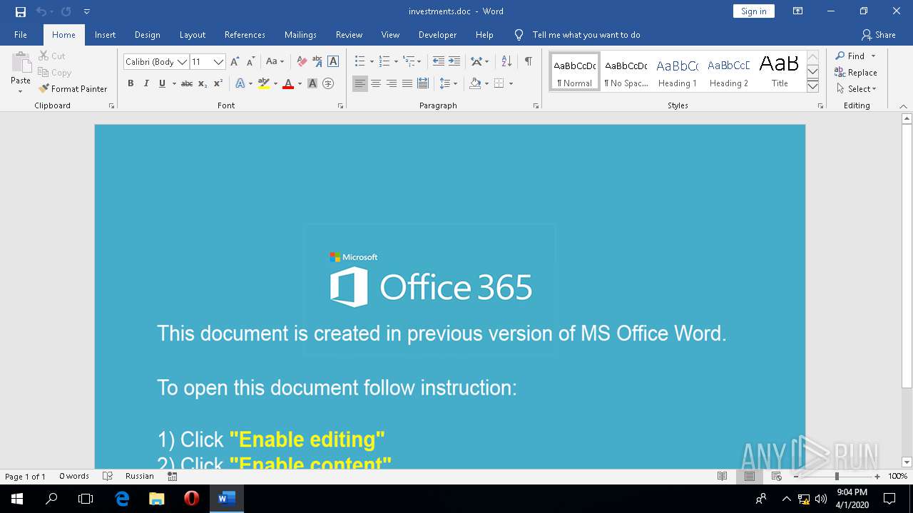Screen dimensions: 913x513
Task: Toggle distributed text alignment
Action: [x=423, y=83]
